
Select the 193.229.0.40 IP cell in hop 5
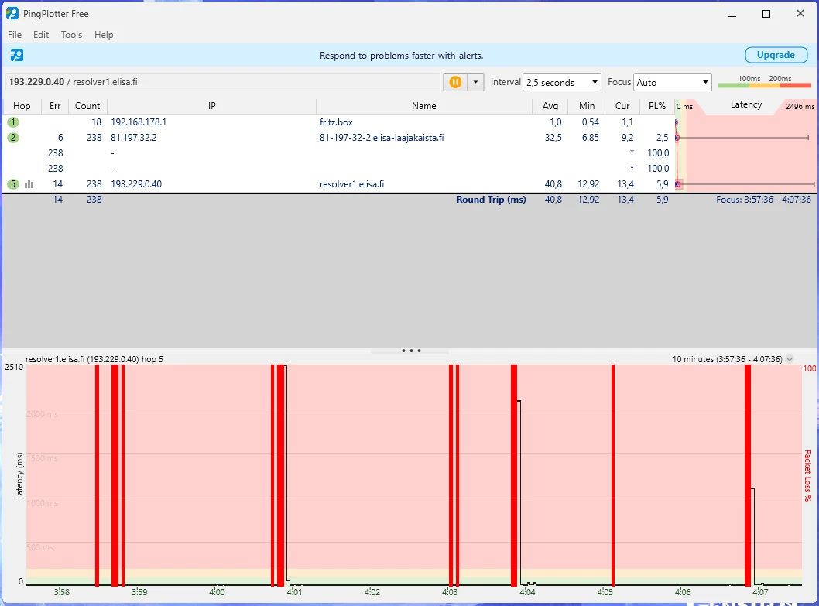136,184
